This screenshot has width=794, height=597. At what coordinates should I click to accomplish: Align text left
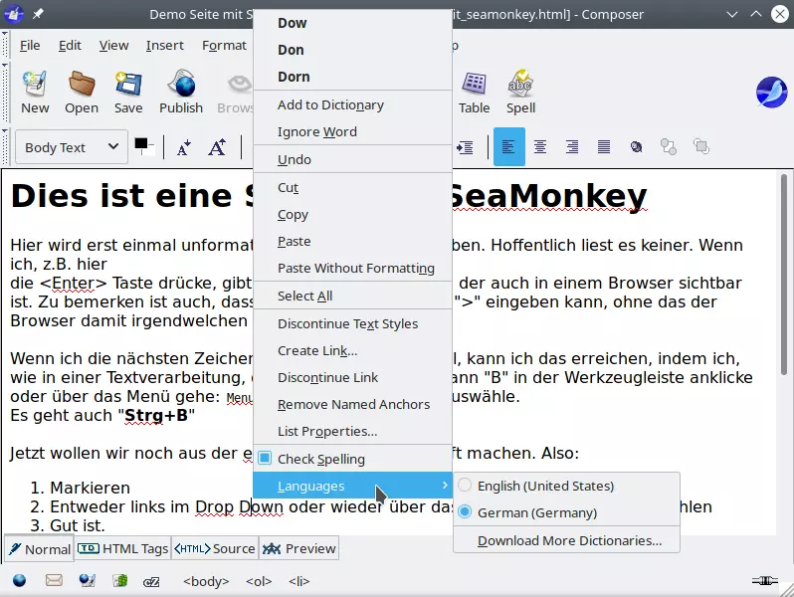(x=508, y=147)
